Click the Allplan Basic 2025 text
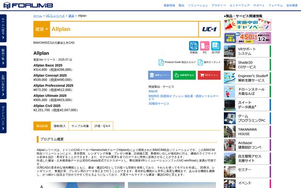Screen dimensions: 301x188 click(48, 65)
